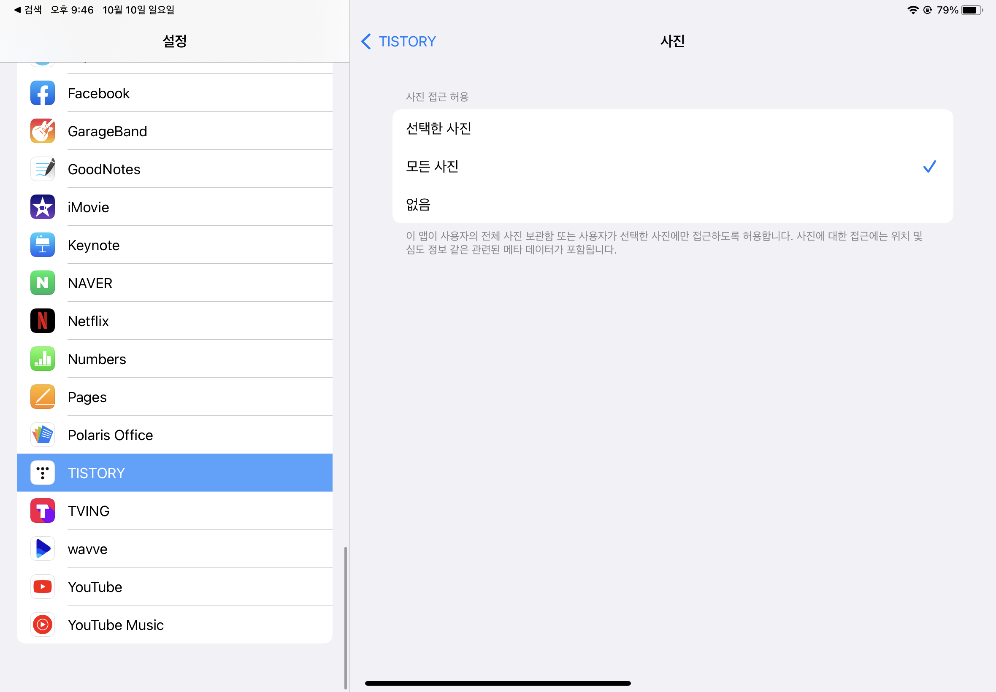The image size is (996, 692).
Task: Tap the Polaris Office icon
Action: 43,435
